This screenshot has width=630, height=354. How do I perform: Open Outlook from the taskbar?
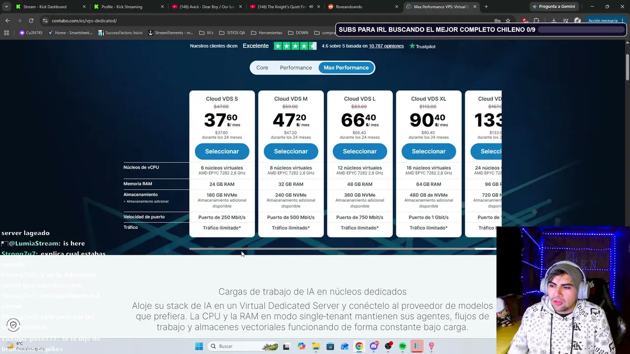tap(345, 346)
